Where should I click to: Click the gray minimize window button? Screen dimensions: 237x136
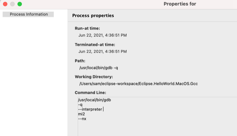coord(12,4)
